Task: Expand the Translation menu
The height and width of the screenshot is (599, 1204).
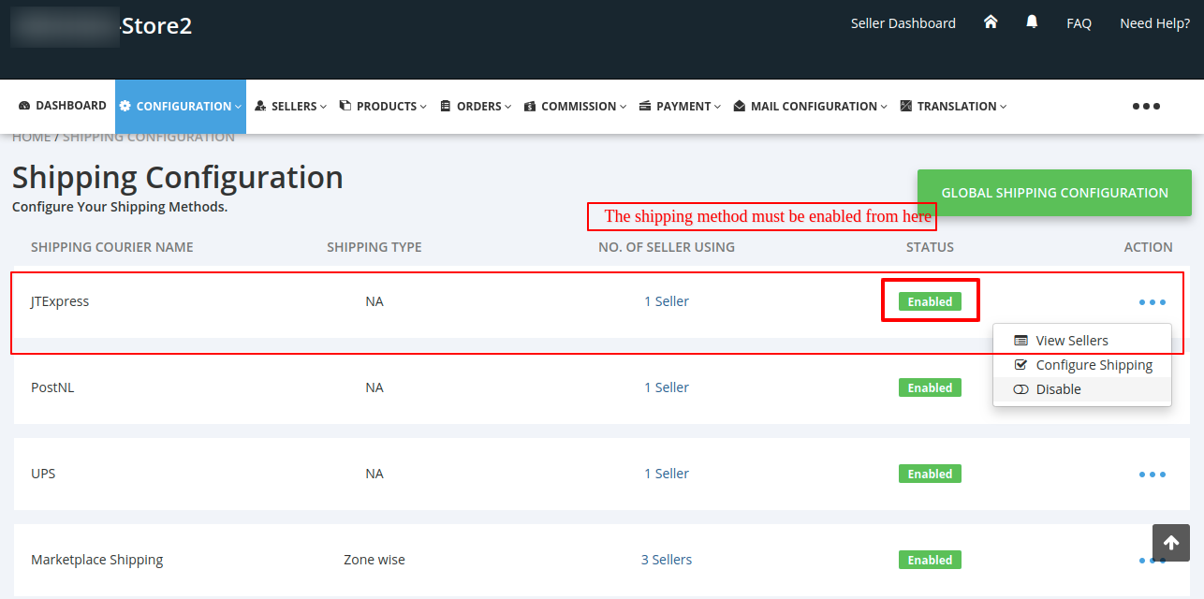Action: 953,107
